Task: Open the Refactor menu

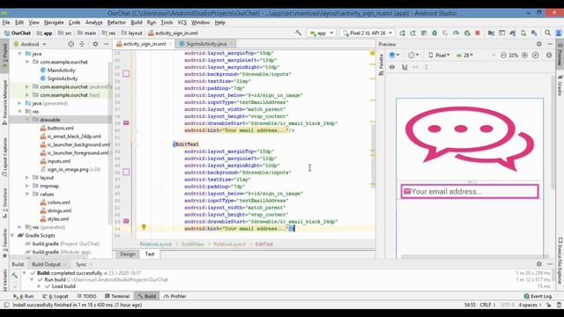Action: point(116,22)
